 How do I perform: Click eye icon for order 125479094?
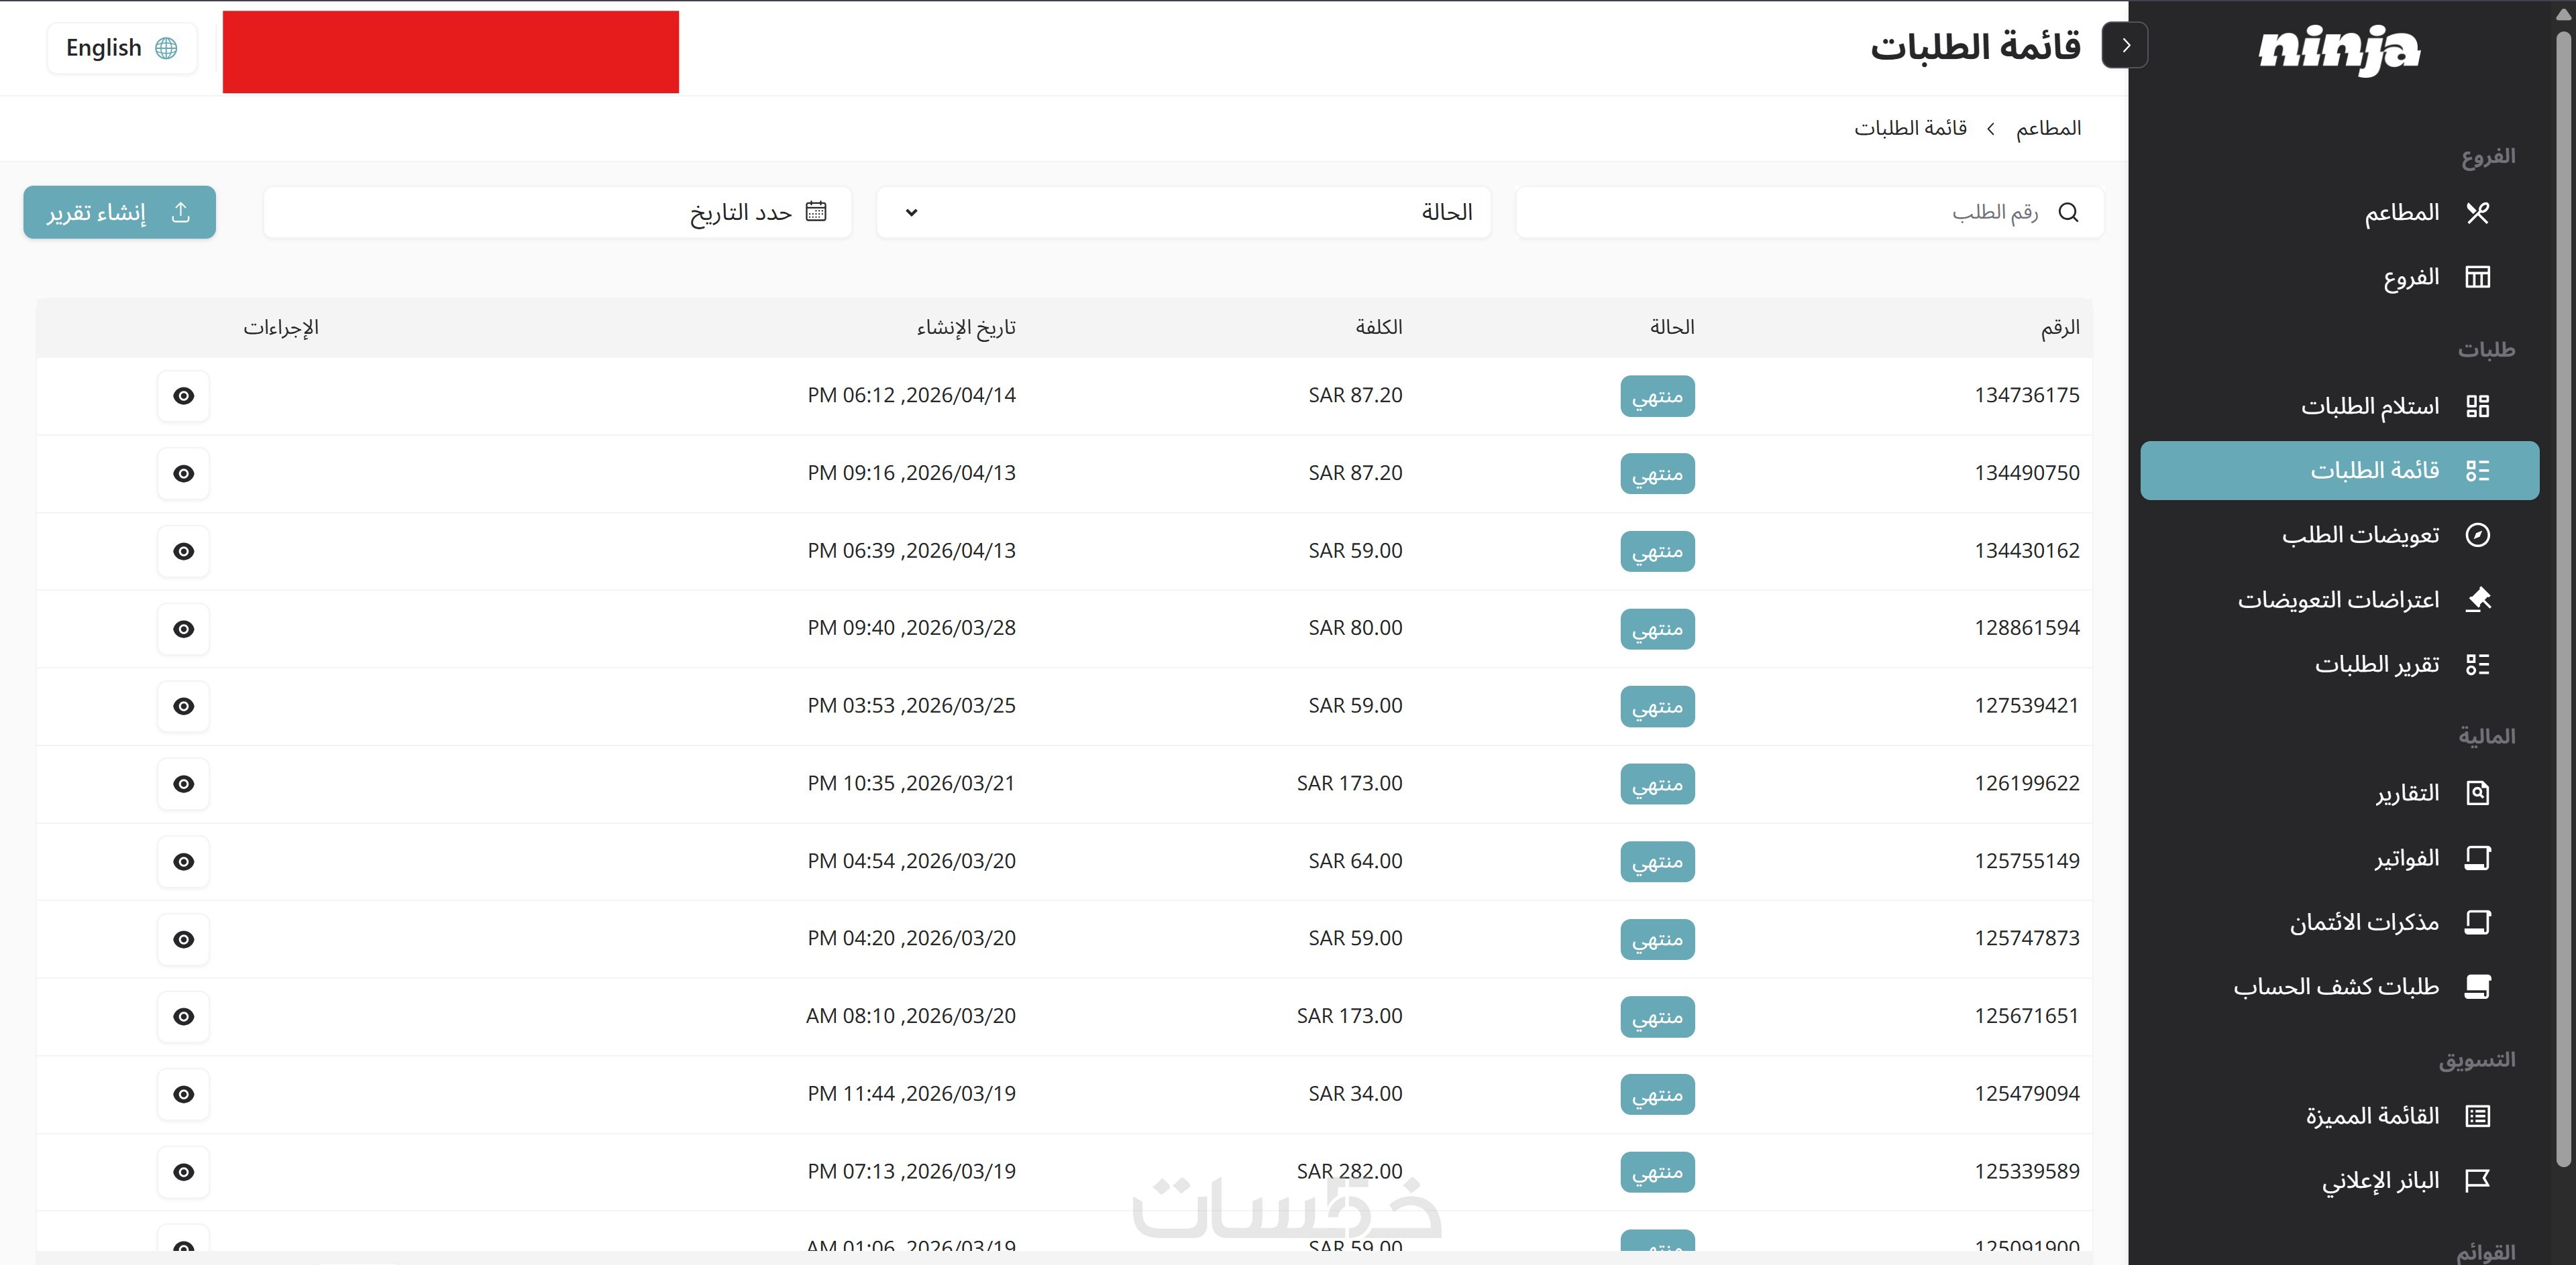point(183,1094)
